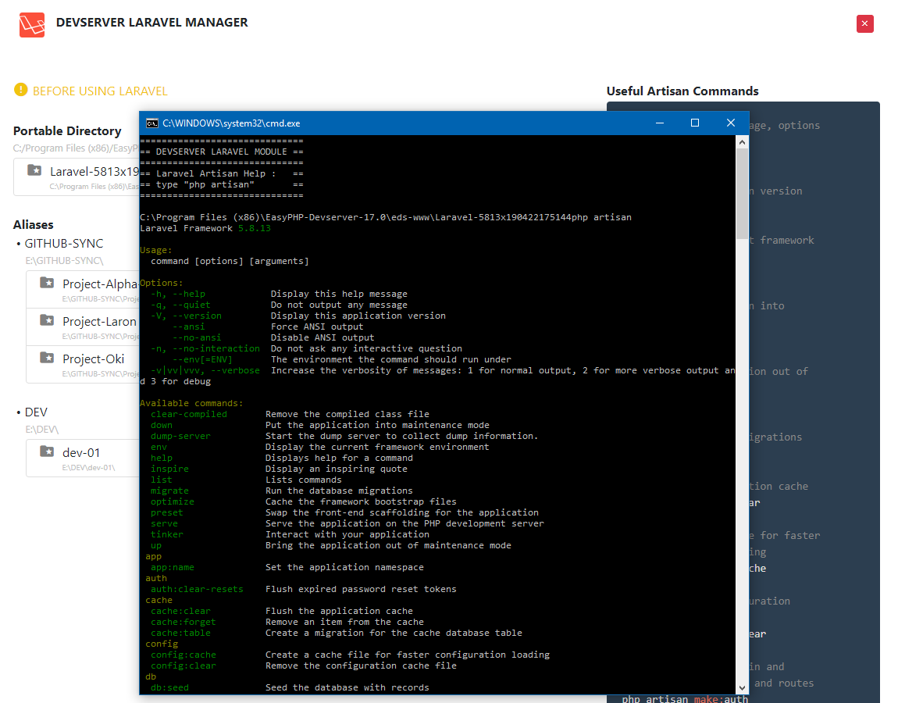898x703 pixels.
Task: Click the Laravel logo in the header
Action: 32,24
